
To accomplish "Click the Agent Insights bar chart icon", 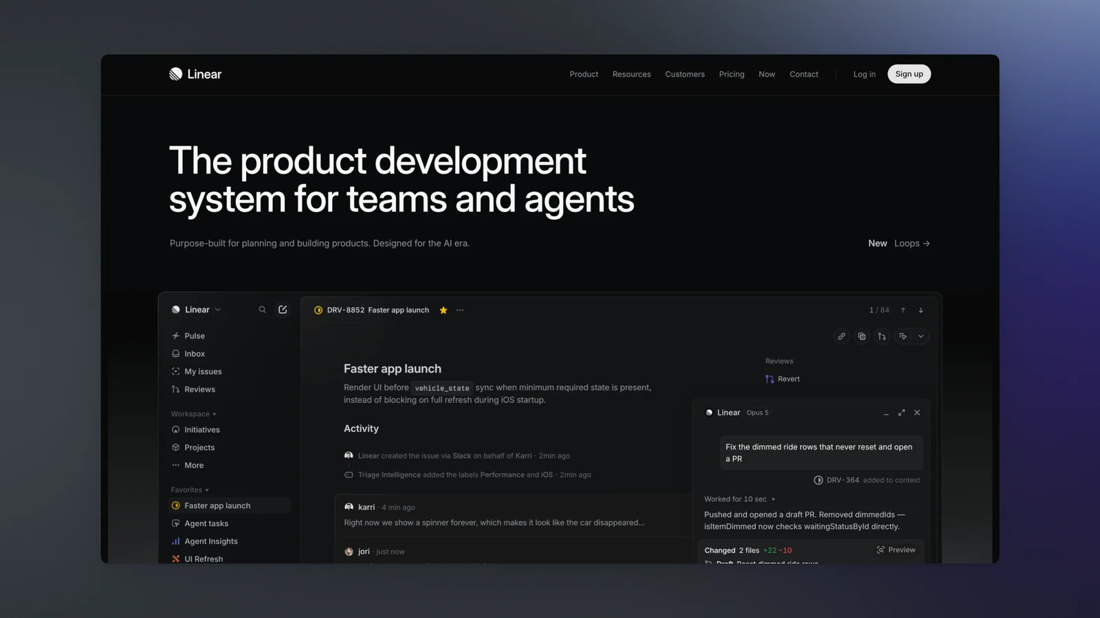I will (176, 541).
